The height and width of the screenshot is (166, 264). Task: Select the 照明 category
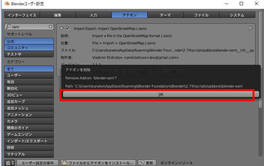click(x=29, y=148)
